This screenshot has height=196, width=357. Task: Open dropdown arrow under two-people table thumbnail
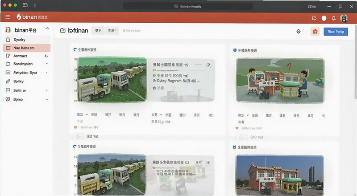(248, 115)
